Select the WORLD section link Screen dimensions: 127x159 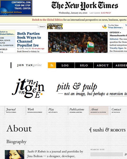3,49
